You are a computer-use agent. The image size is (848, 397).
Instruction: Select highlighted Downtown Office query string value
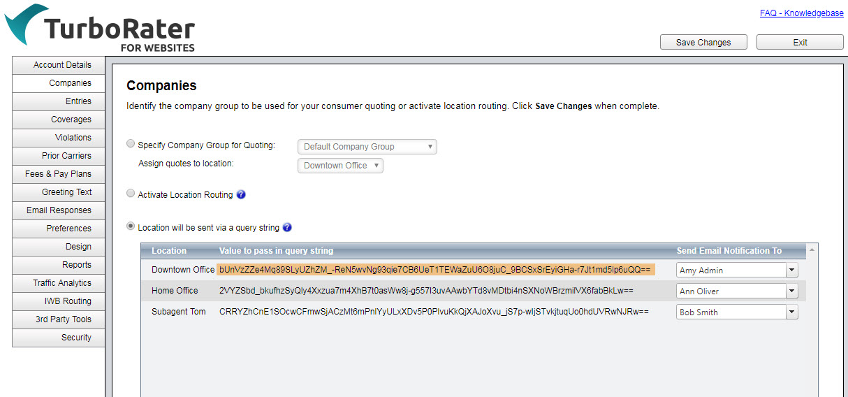(436, 270)
